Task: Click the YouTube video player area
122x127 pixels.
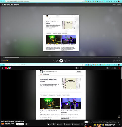Action: (x=61, y=95)
